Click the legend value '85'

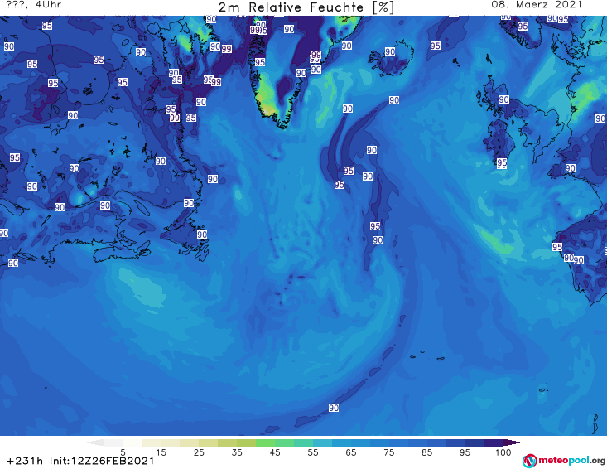coord(427,452)
